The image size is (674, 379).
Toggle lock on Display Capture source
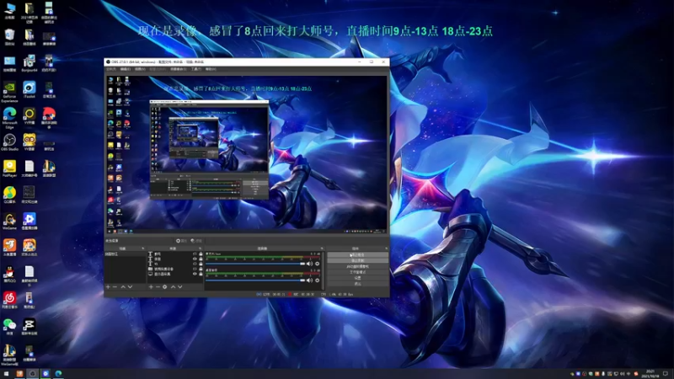[201, 274]
